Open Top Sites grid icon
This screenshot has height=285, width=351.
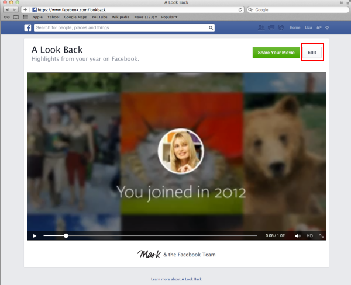point(25,17)
